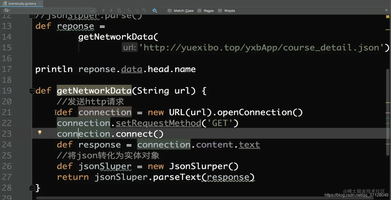Click 'response' variable on line 24
391x200 pixels.
pyautogui.click(x=99, y=145)
